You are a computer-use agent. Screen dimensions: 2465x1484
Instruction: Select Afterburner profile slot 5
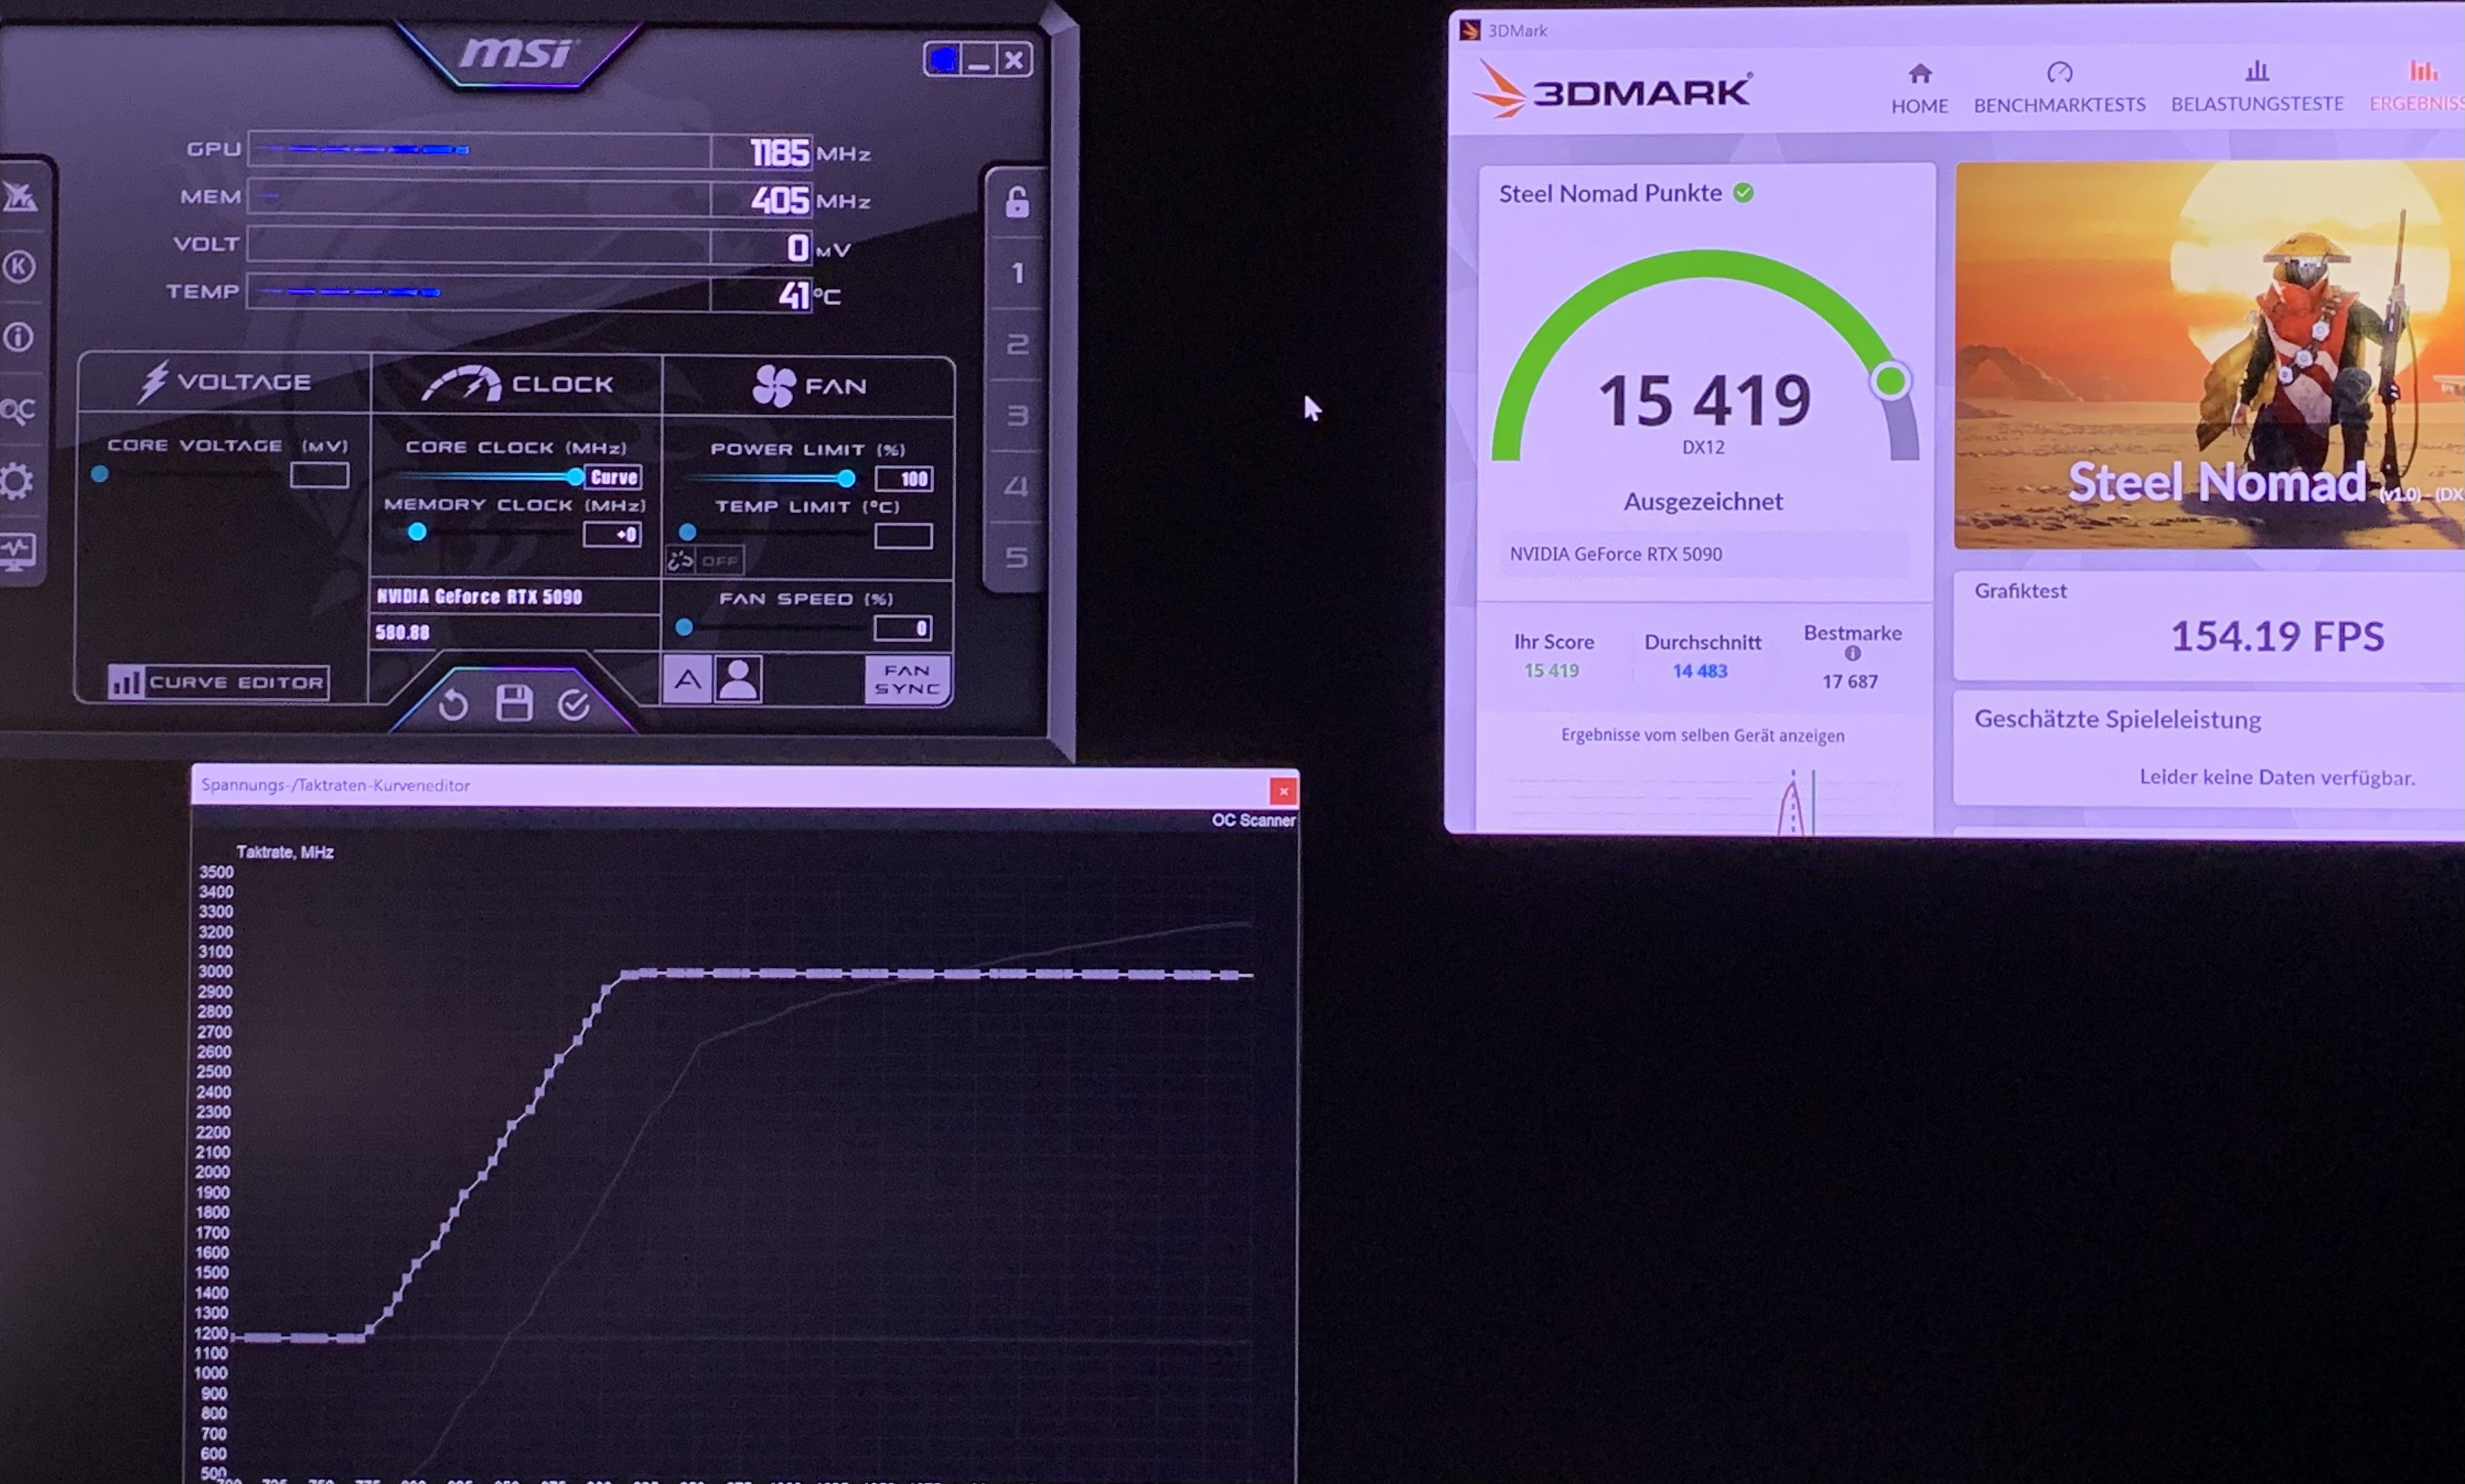pos(1016,557)
